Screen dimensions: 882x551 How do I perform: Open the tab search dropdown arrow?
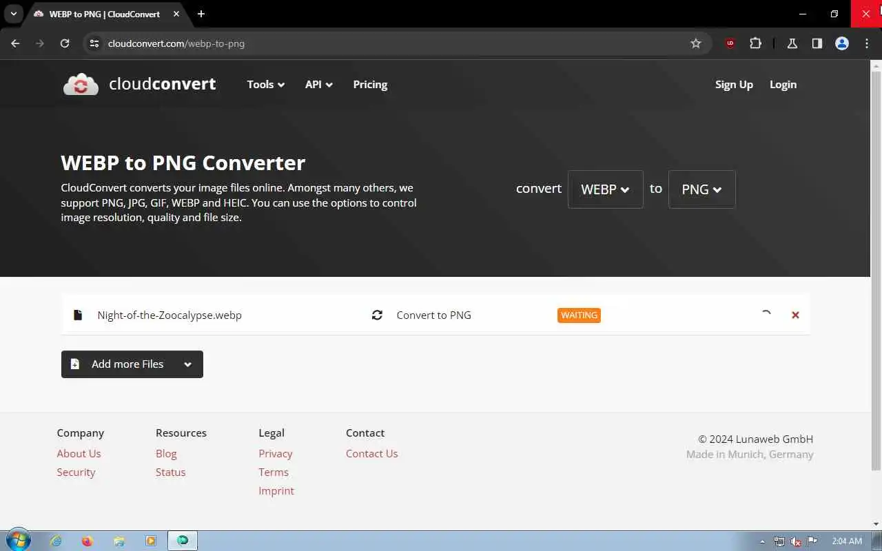pyautogui.click(x=13, y=14)
